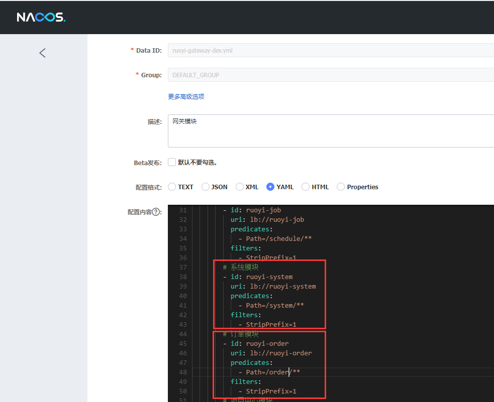Click the 描述 textarea with 网关模块
The image size is (494, 402).
coord(331,131)
